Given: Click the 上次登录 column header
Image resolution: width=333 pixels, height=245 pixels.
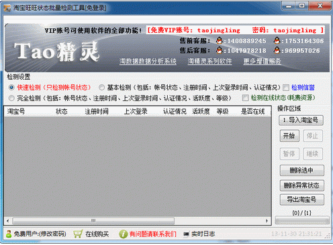Looking at the screenshot, I should (136, 111).
